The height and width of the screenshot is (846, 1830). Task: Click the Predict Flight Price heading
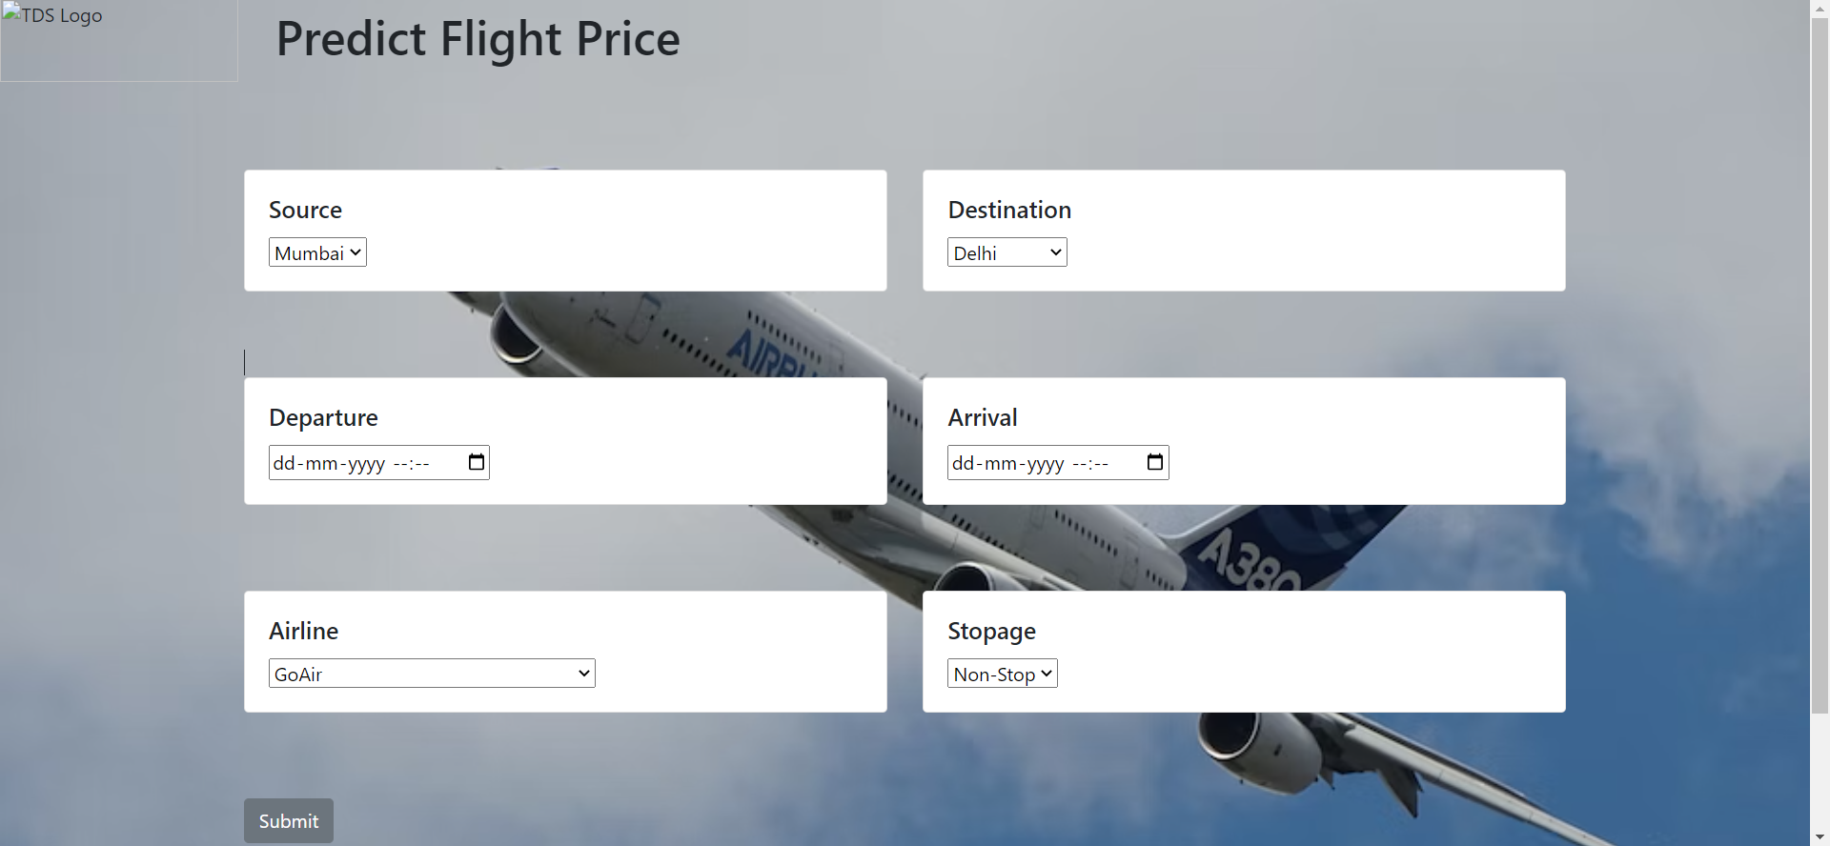[478, 39]
